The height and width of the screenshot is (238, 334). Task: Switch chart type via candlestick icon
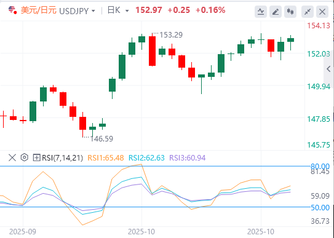[290, 12]
